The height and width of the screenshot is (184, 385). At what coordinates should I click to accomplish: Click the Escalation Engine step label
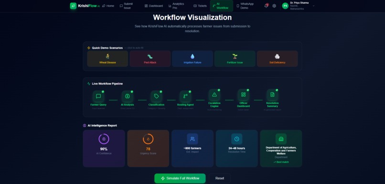tap(214, 104)
